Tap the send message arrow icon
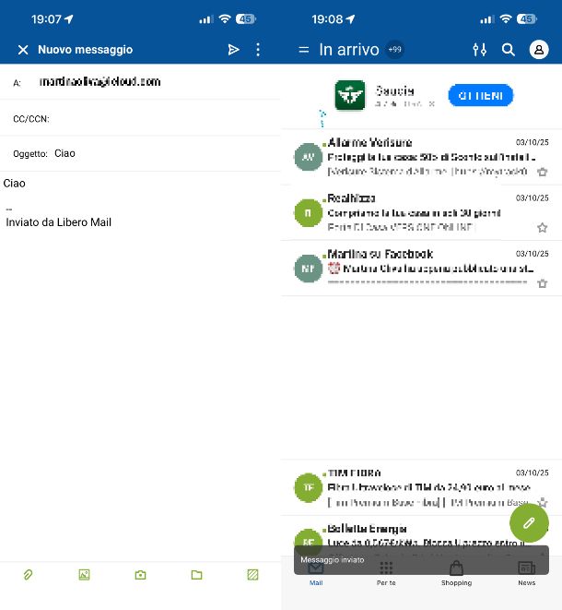Viewport: 562px width, 610px height. click(233, 50)
